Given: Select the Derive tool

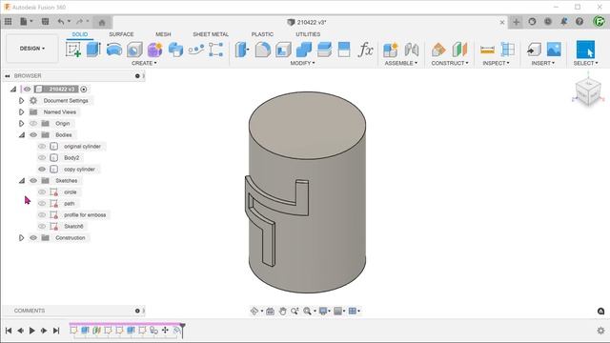Looking at the screenshot, I should pyautogui.click(x=175, y=50).
